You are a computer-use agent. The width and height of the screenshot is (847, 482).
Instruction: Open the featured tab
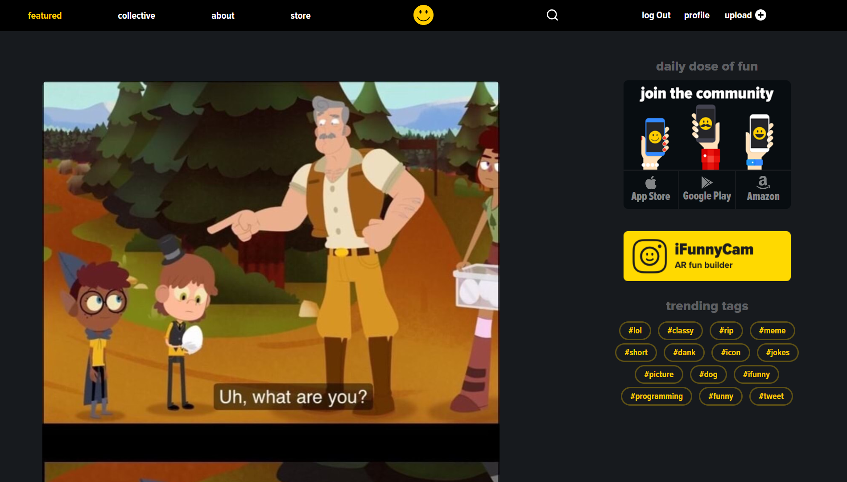(45, 16)
